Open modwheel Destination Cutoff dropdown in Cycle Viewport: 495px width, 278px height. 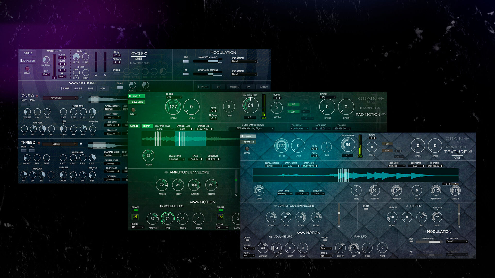coord(244,61)
